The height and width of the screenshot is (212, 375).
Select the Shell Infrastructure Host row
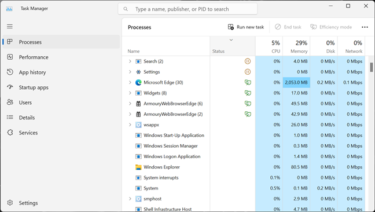pos(244,209)
